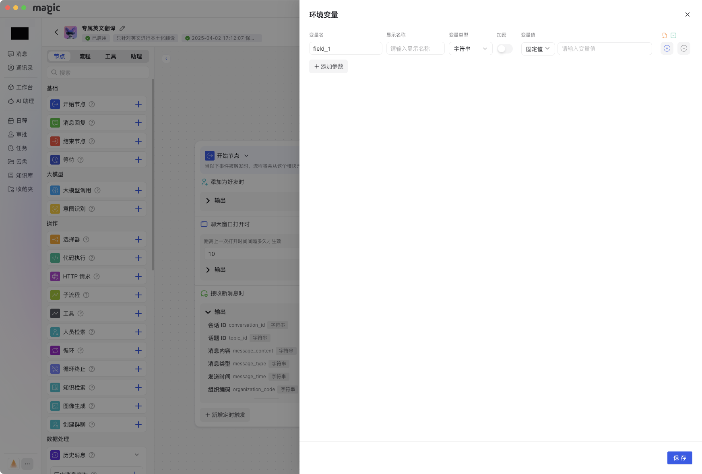
Task: Click the orange import icon above variable row
Action: pyautogui.click(x=664, y=35)
